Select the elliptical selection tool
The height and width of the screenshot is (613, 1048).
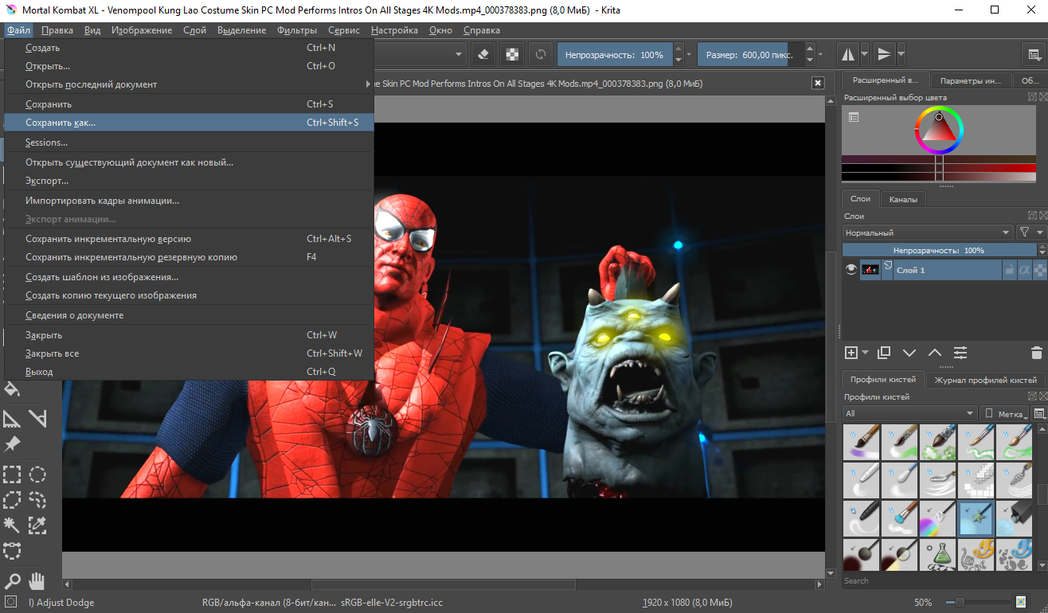[x=37, y=475]
